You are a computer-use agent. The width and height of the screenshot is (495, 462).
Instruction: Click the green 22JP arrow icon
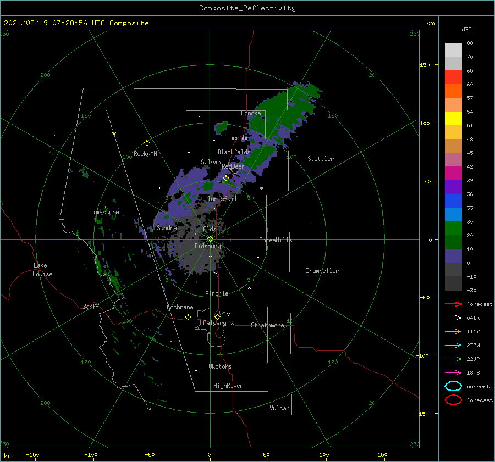(x=453, y=359)
